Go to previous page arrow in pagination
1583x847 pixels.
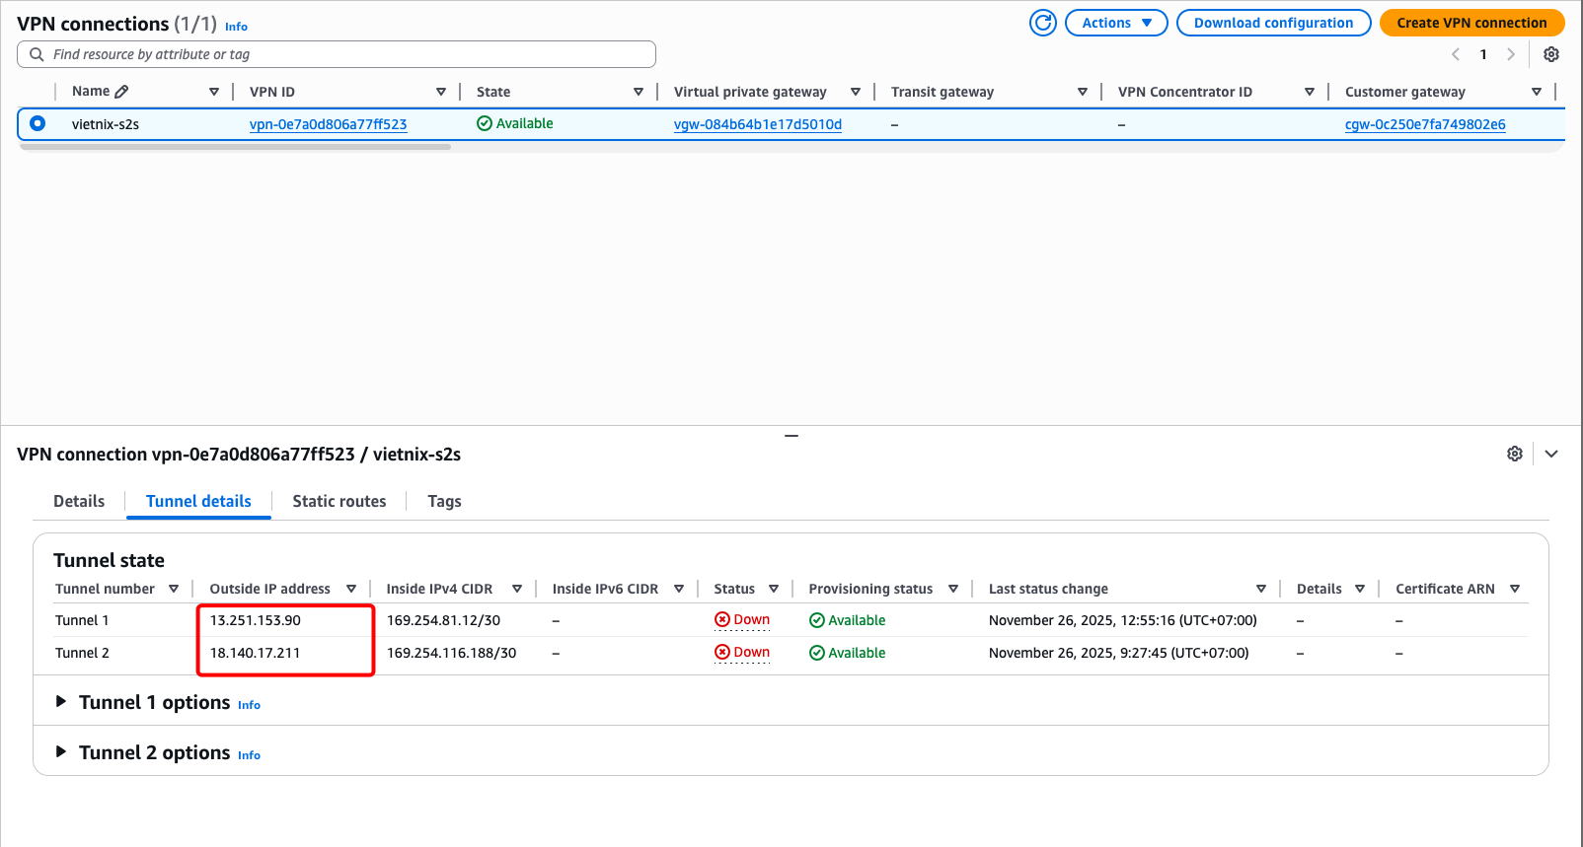point(1456,54)
